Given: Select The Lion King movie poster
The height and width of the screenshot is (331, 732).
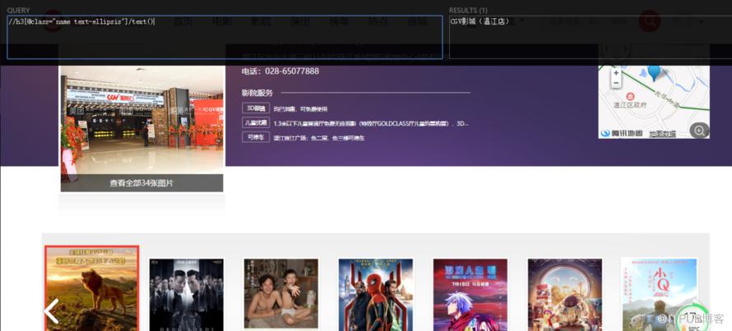Looking at the screenshot, I should [x=92, y=288].
